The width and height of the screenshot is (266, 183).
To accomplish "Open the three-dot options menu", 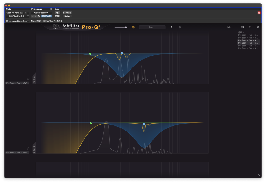I will [x=171, y=27].
